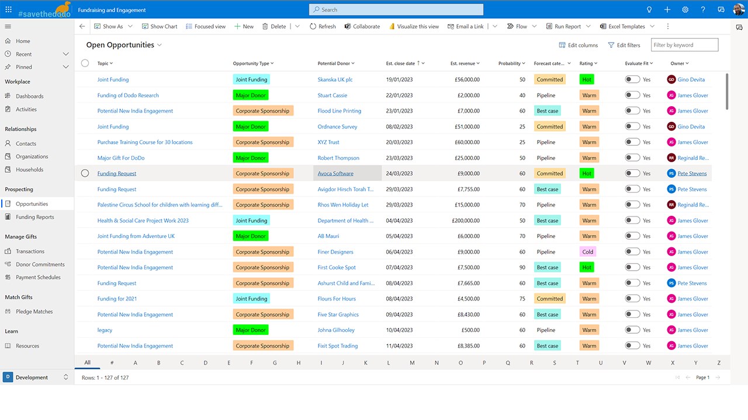Click the Show Chart toolbar button
This screenshot has height=420, width=748.
tap(160, 26)
